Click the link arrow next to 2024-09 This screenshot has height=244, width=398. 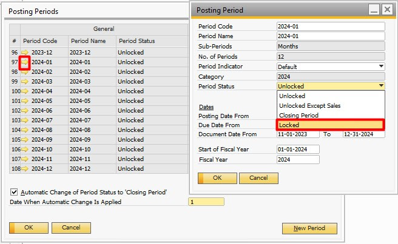tap(25, 140)
